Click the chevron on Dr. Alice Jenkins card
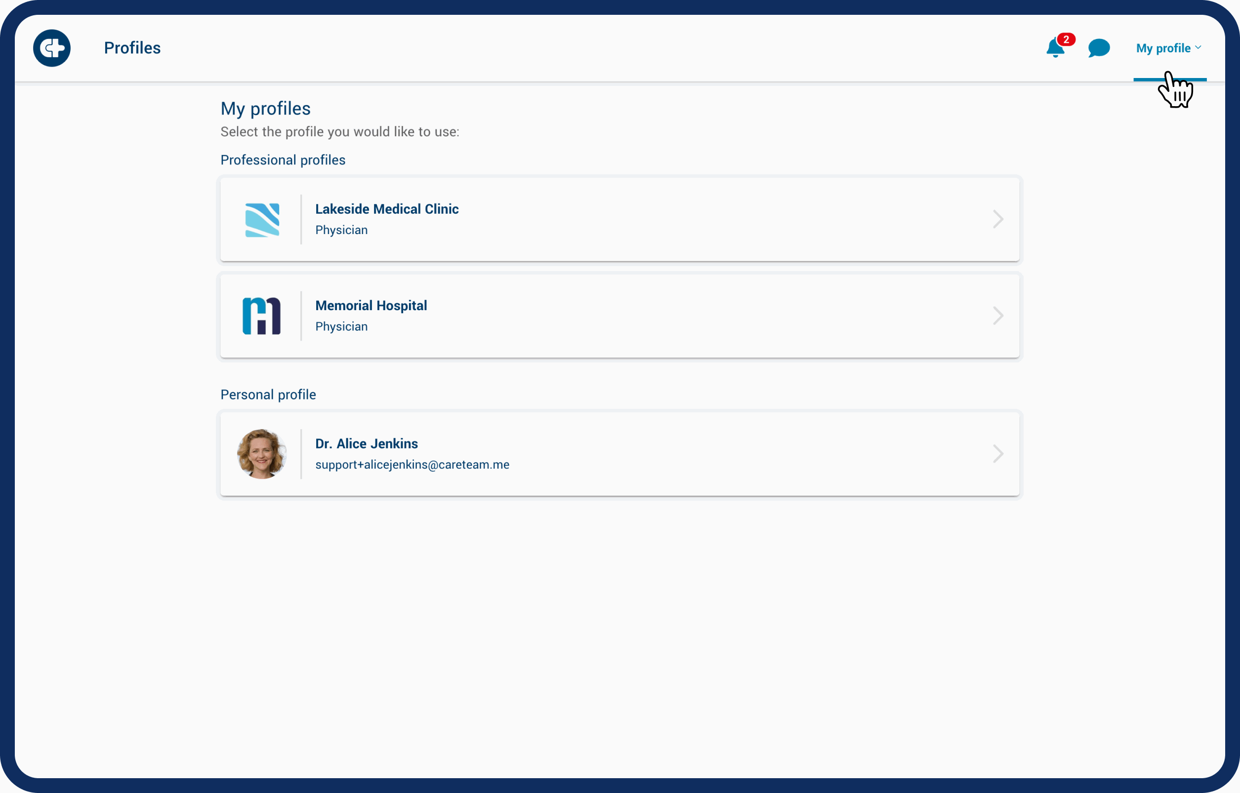The width and height of the screenshot is (1240, 793). (x=998, y=454)
